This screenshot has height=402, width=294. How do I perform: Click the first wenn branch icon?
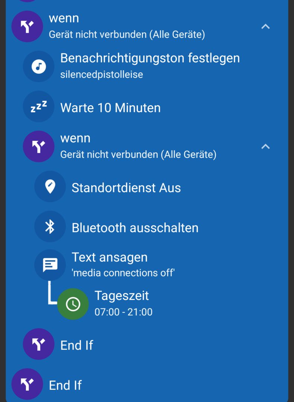pyautogui.click(x=27, y=26)
